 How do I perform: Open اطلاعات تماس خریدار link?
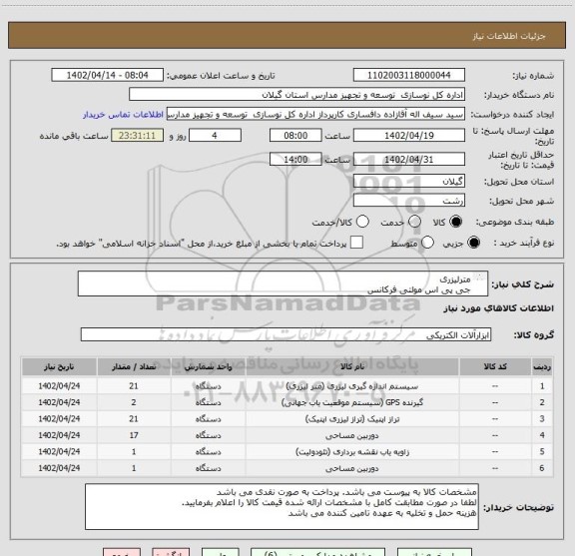[123, 115]
